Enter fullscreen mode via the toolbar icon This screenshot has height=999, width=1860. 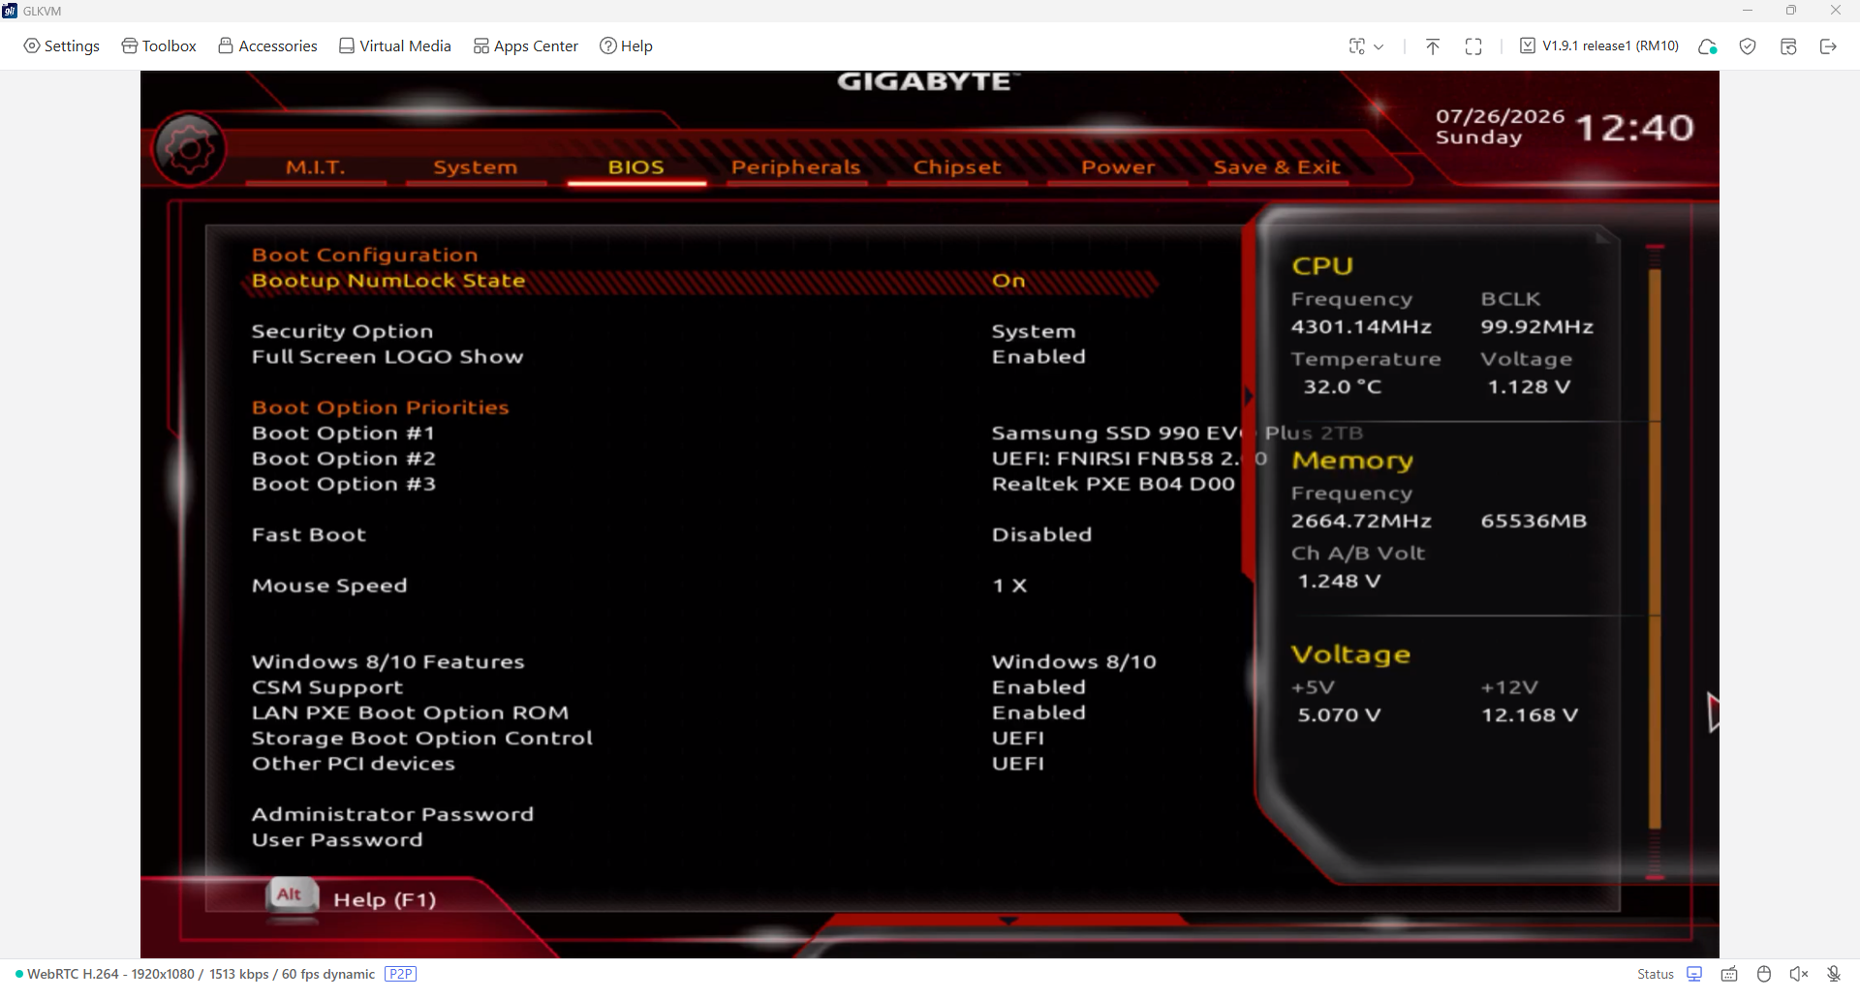[x=1473, y=46]
